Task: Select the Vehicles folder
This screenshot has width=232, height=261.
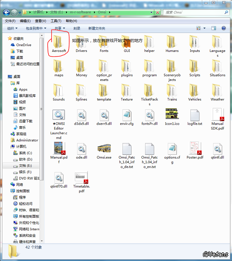Action: (195, 92)
